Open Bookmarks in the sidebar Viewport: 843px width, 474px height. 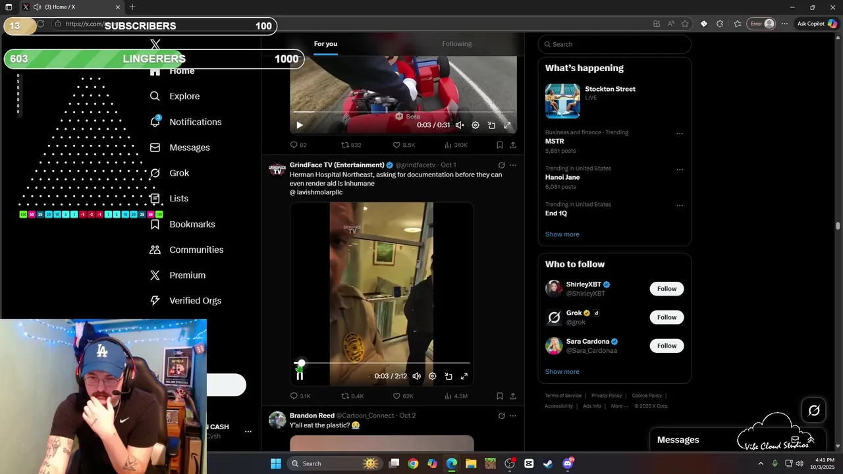tap(182, 224)
